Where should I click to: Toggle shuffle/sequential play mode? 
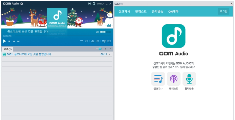tap(82, 41)
